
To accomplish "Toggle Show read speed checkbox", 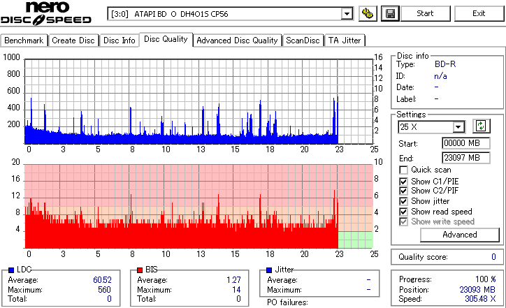I will point(403,212).
